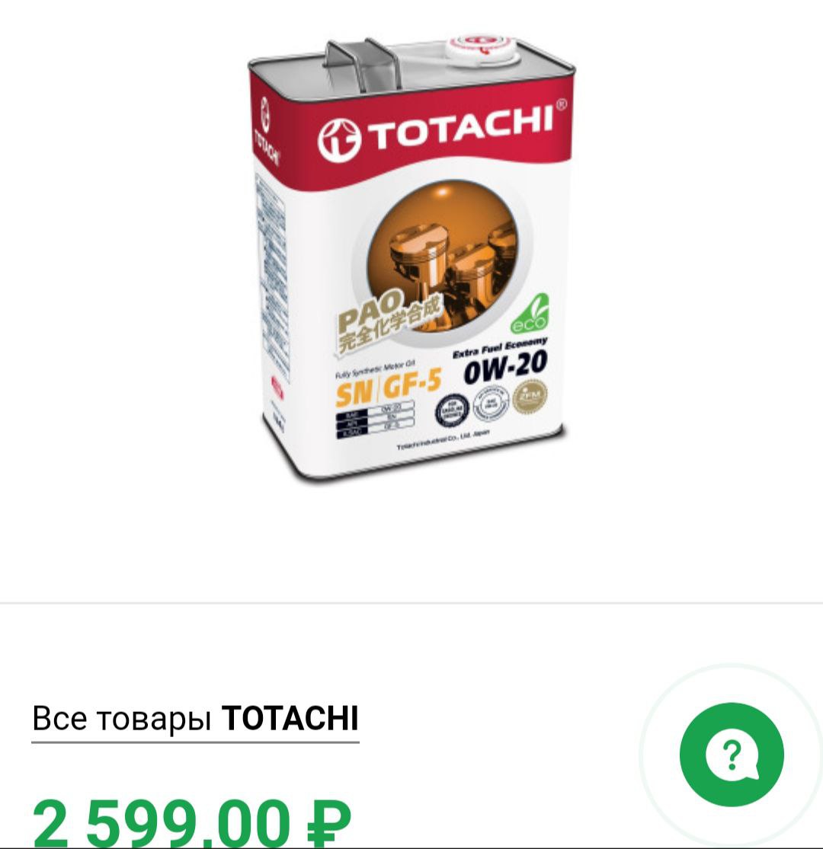Tap the 0W-20 viscosity label on the can
823x849 pixels.
point(505,366)
